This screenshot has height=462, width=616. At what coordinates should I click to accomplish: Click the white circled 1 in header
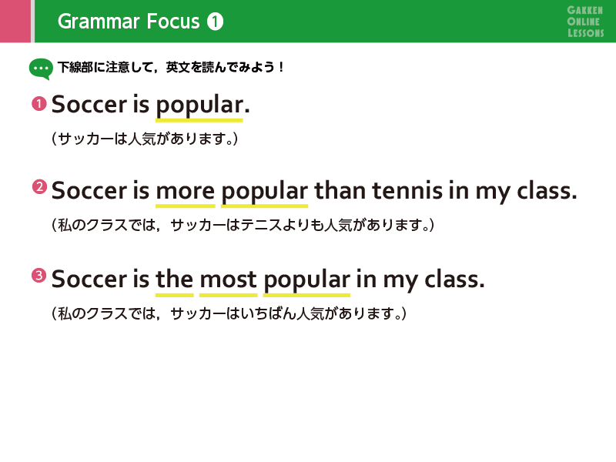pos(215,22)
